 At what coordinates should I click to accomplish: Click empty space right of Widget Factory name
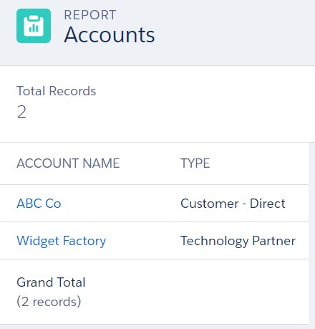tap(141, 241)
